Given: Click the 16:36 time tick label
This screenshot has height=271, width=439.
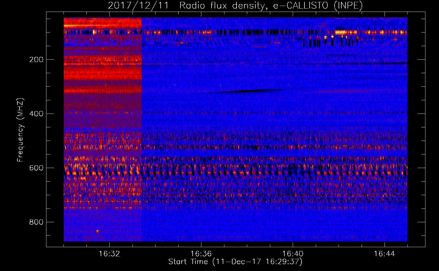Looking at the screenshot, I should [201, 254].
